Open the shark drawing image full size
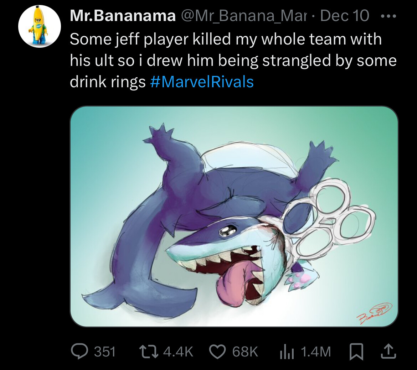This screenshot has height=370, width=417. [234, 217]
